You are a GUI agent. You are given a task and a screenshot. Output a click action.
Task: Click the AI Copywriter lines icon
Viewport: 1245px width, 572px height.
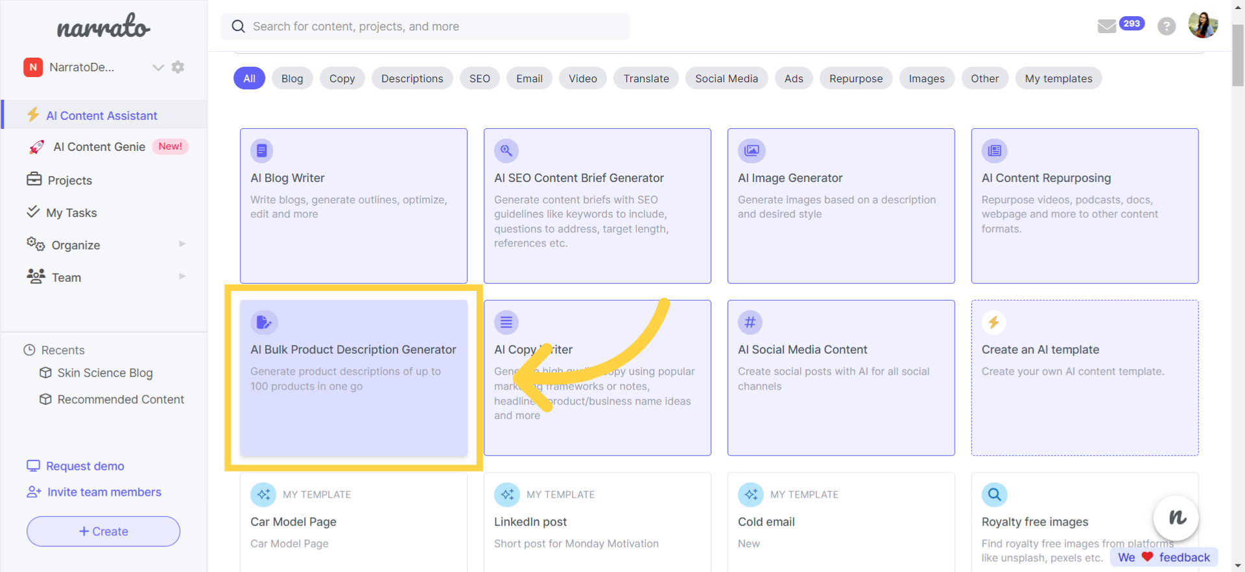tap(506, 323)
